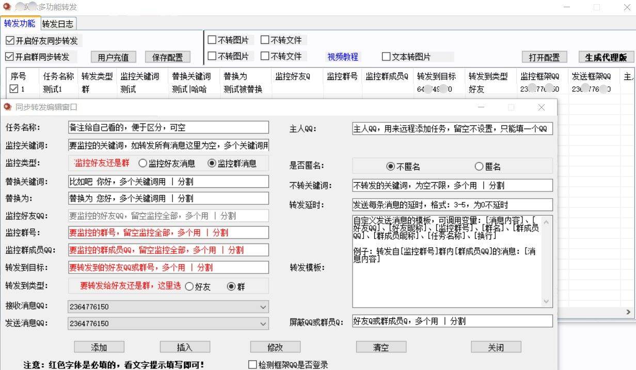The width and height of the screenshot is (636, 370).
Task: Click the main window title bar app icon
Action: click(7, 7)
